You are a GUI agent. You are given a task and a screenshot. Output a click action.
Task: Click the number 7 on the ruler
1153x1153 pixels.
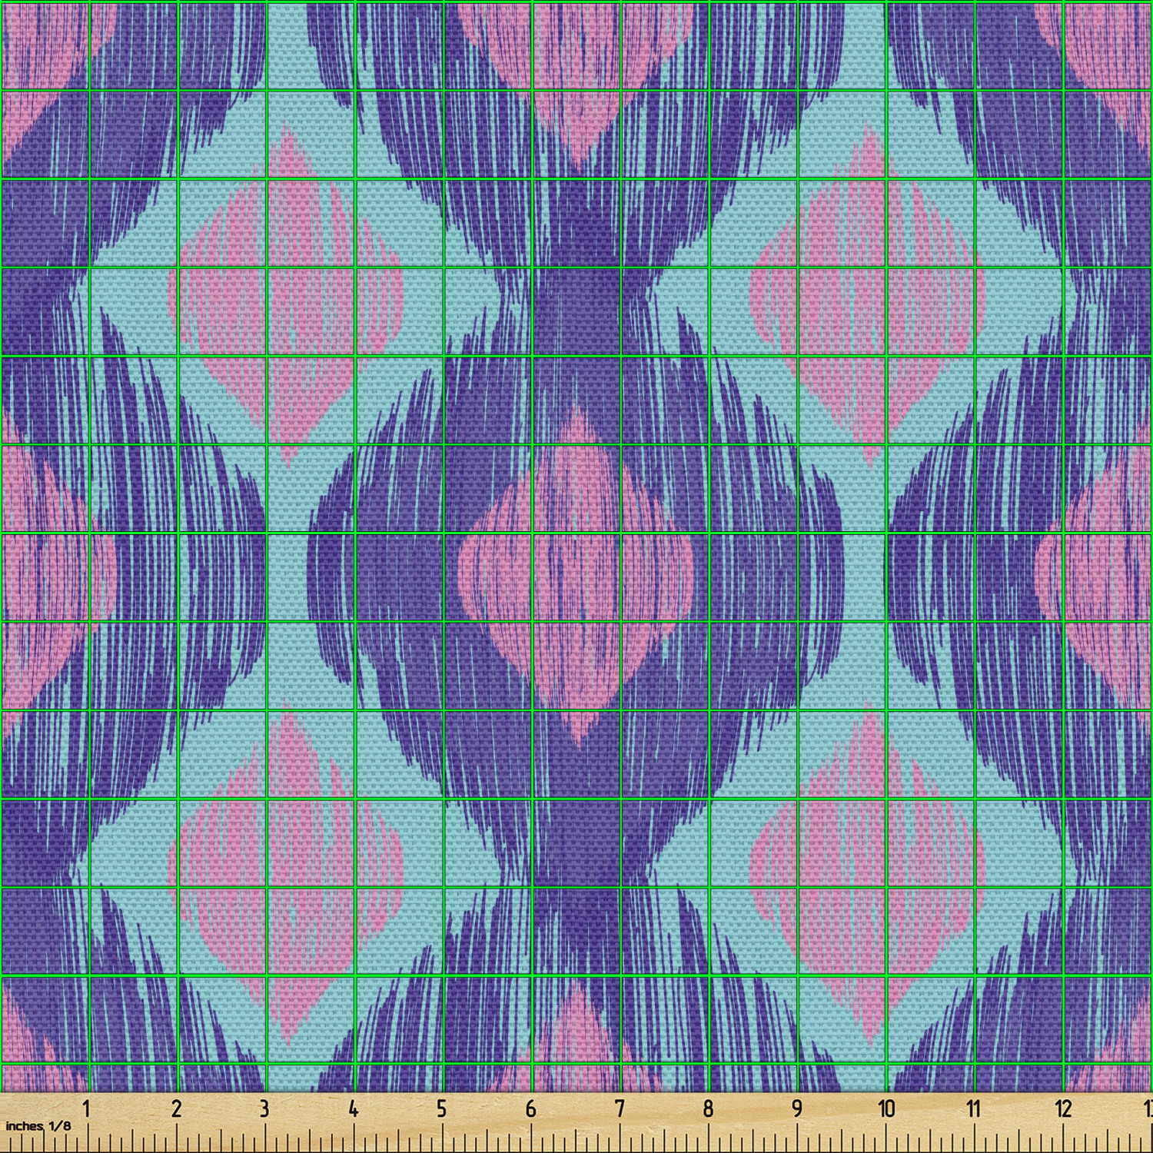620,1108
